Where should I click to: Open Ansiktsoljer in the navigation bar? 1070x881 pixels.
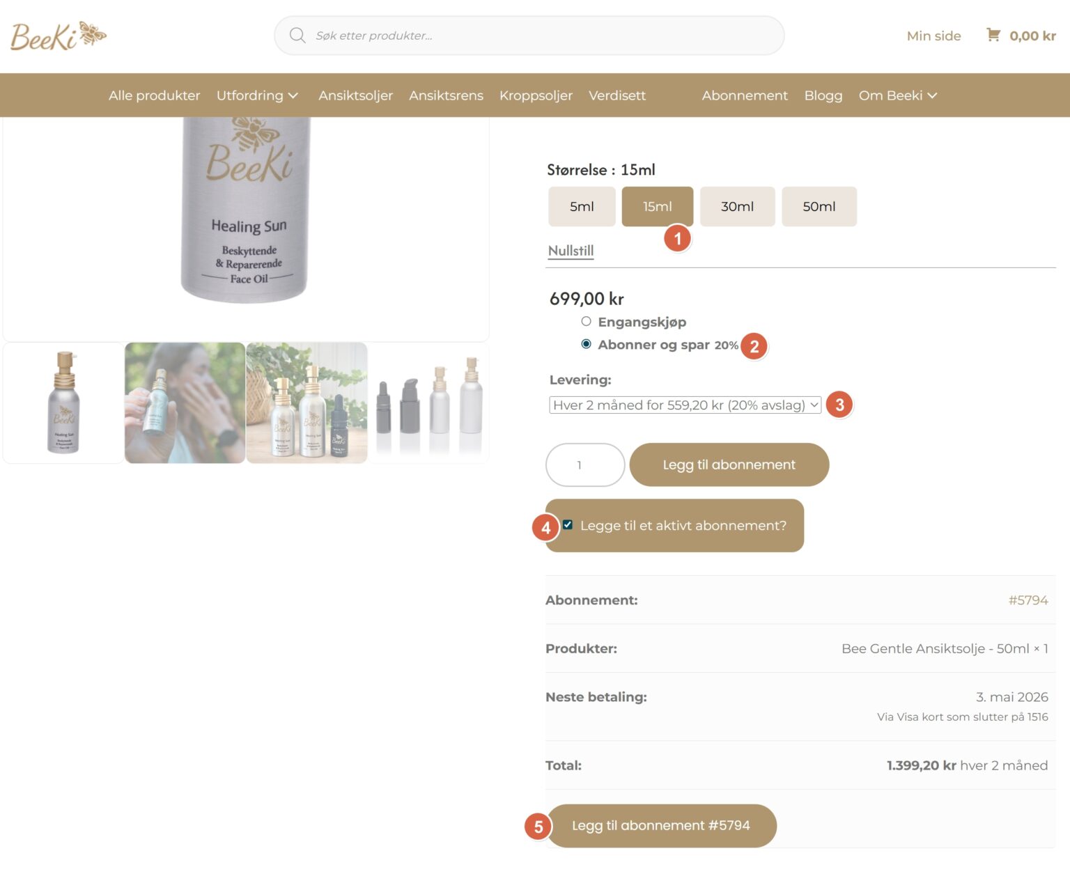coord(355,95)
